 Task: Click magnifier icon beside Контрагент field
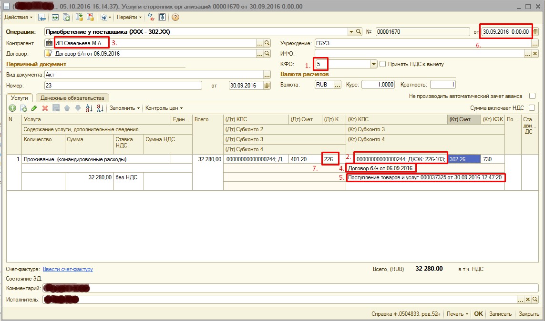267,43
